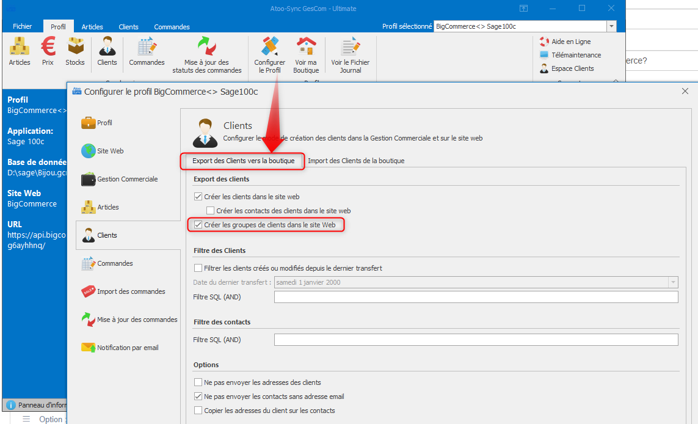The image size is (698, 424).
Task: Select Profil section in configuration sidebar
Action: pyautogui.click(x=128, y=123)
